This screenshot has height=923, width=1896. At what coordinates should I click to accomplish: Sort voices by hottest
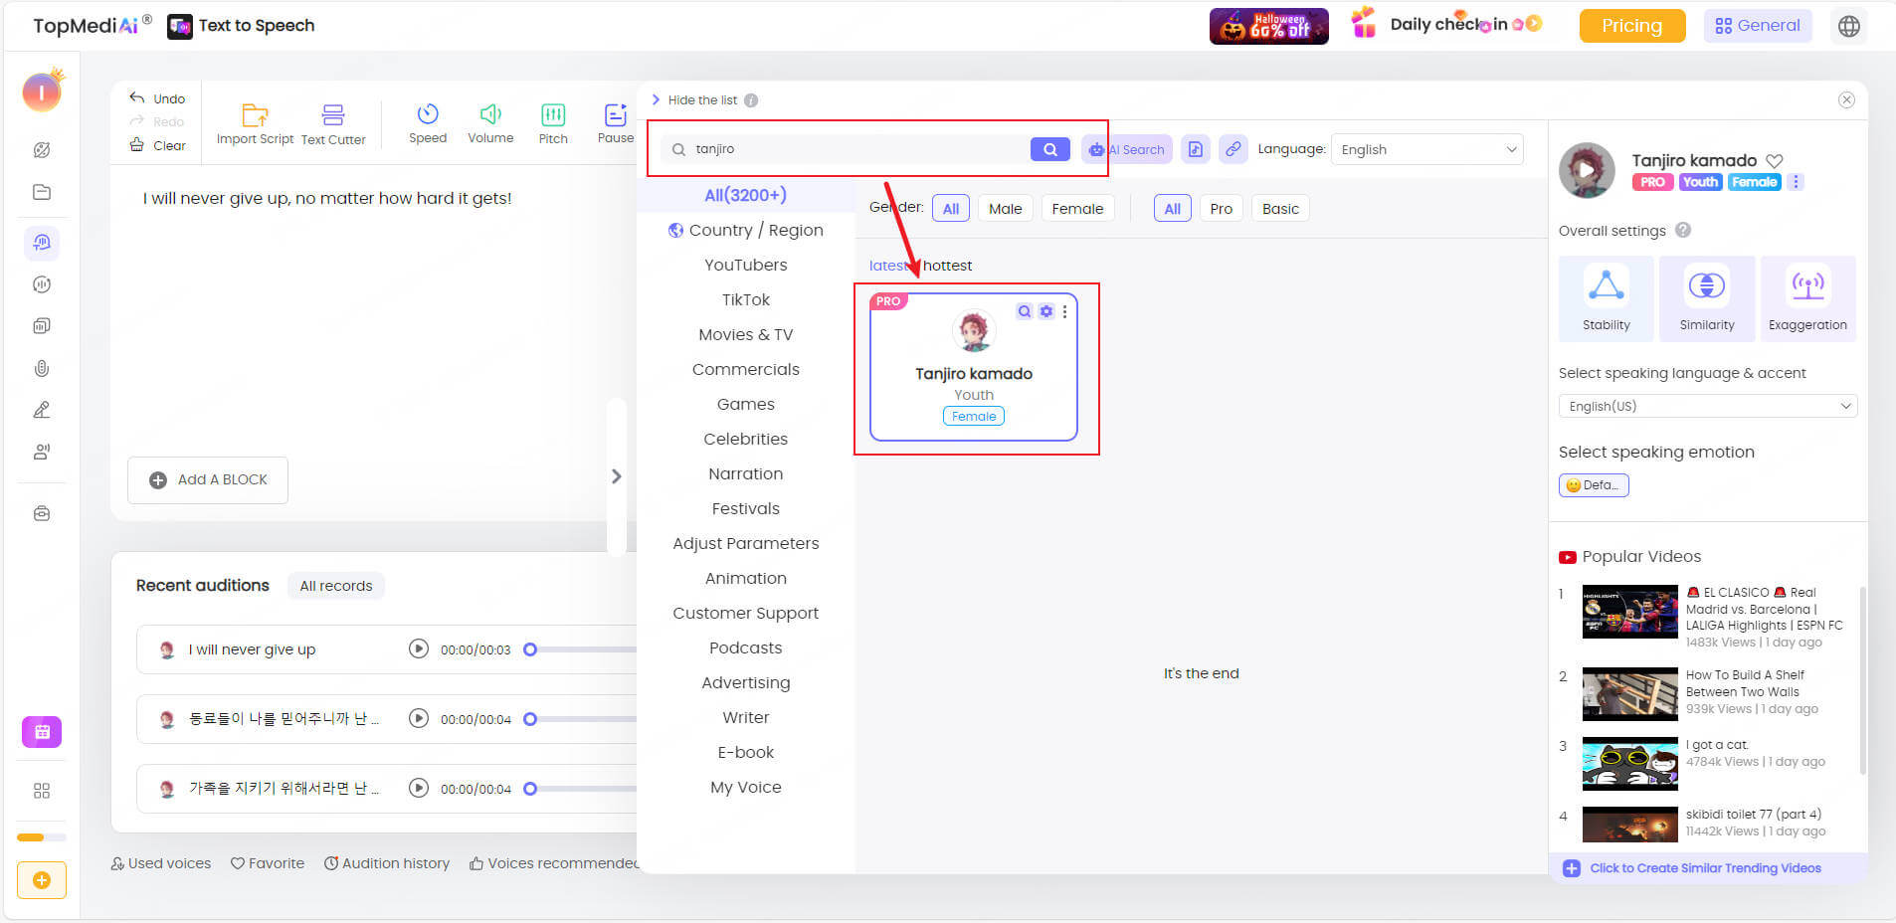click(947, 266)
